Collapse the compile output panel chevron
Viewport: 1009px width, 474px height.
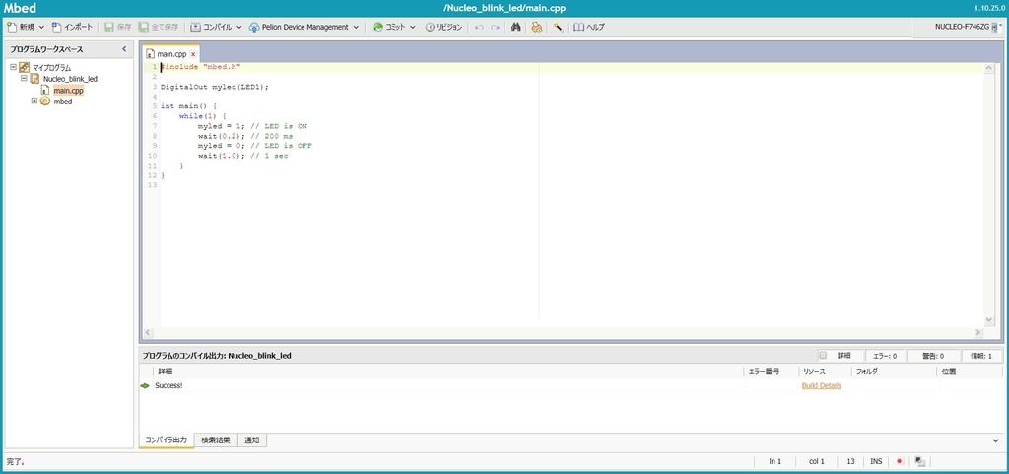click(996, 440)
